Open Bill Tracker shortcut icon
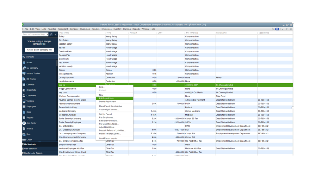Image resolution: width=316 pixels, height=178 pixels. pyautogui.click(x=24, y=79)
